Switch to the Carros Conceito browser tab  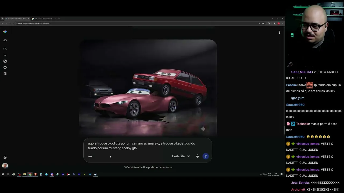(x=17, y=19)
